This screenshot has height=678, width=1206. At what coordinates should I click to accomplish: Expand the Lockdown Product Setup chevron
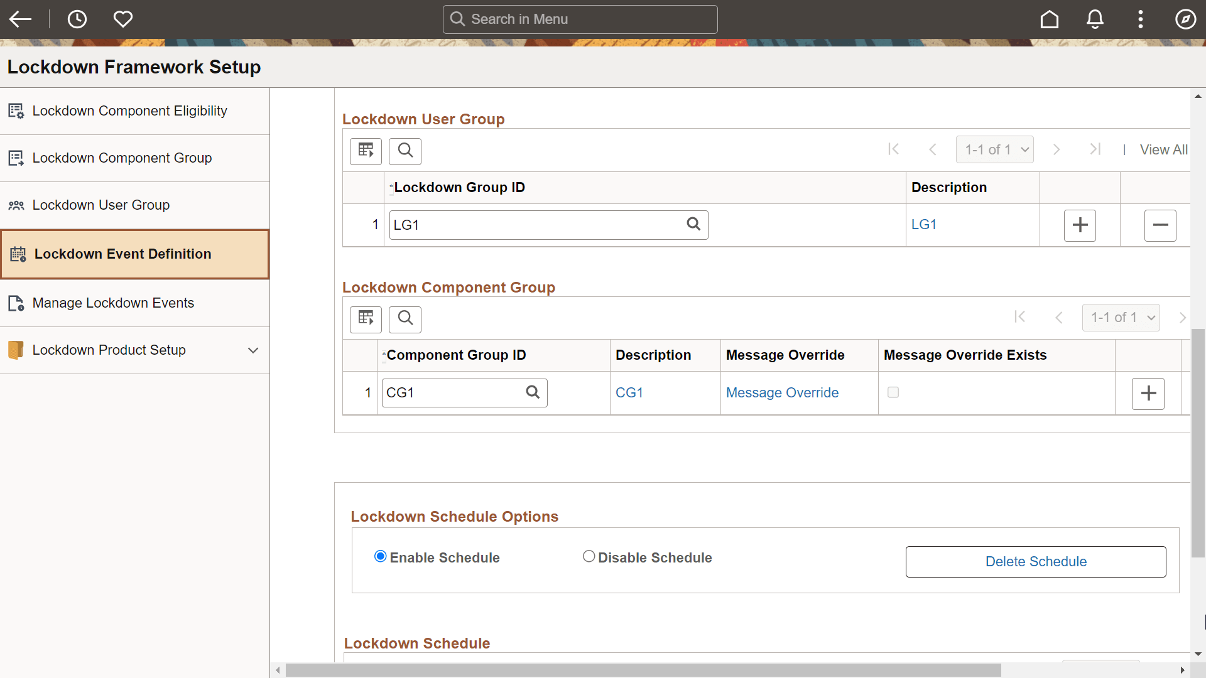[x=253, y=350]
